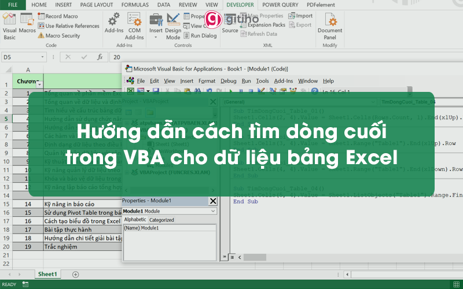
Task: Open the Format menu in VBA editor
Action: point(207,81)
